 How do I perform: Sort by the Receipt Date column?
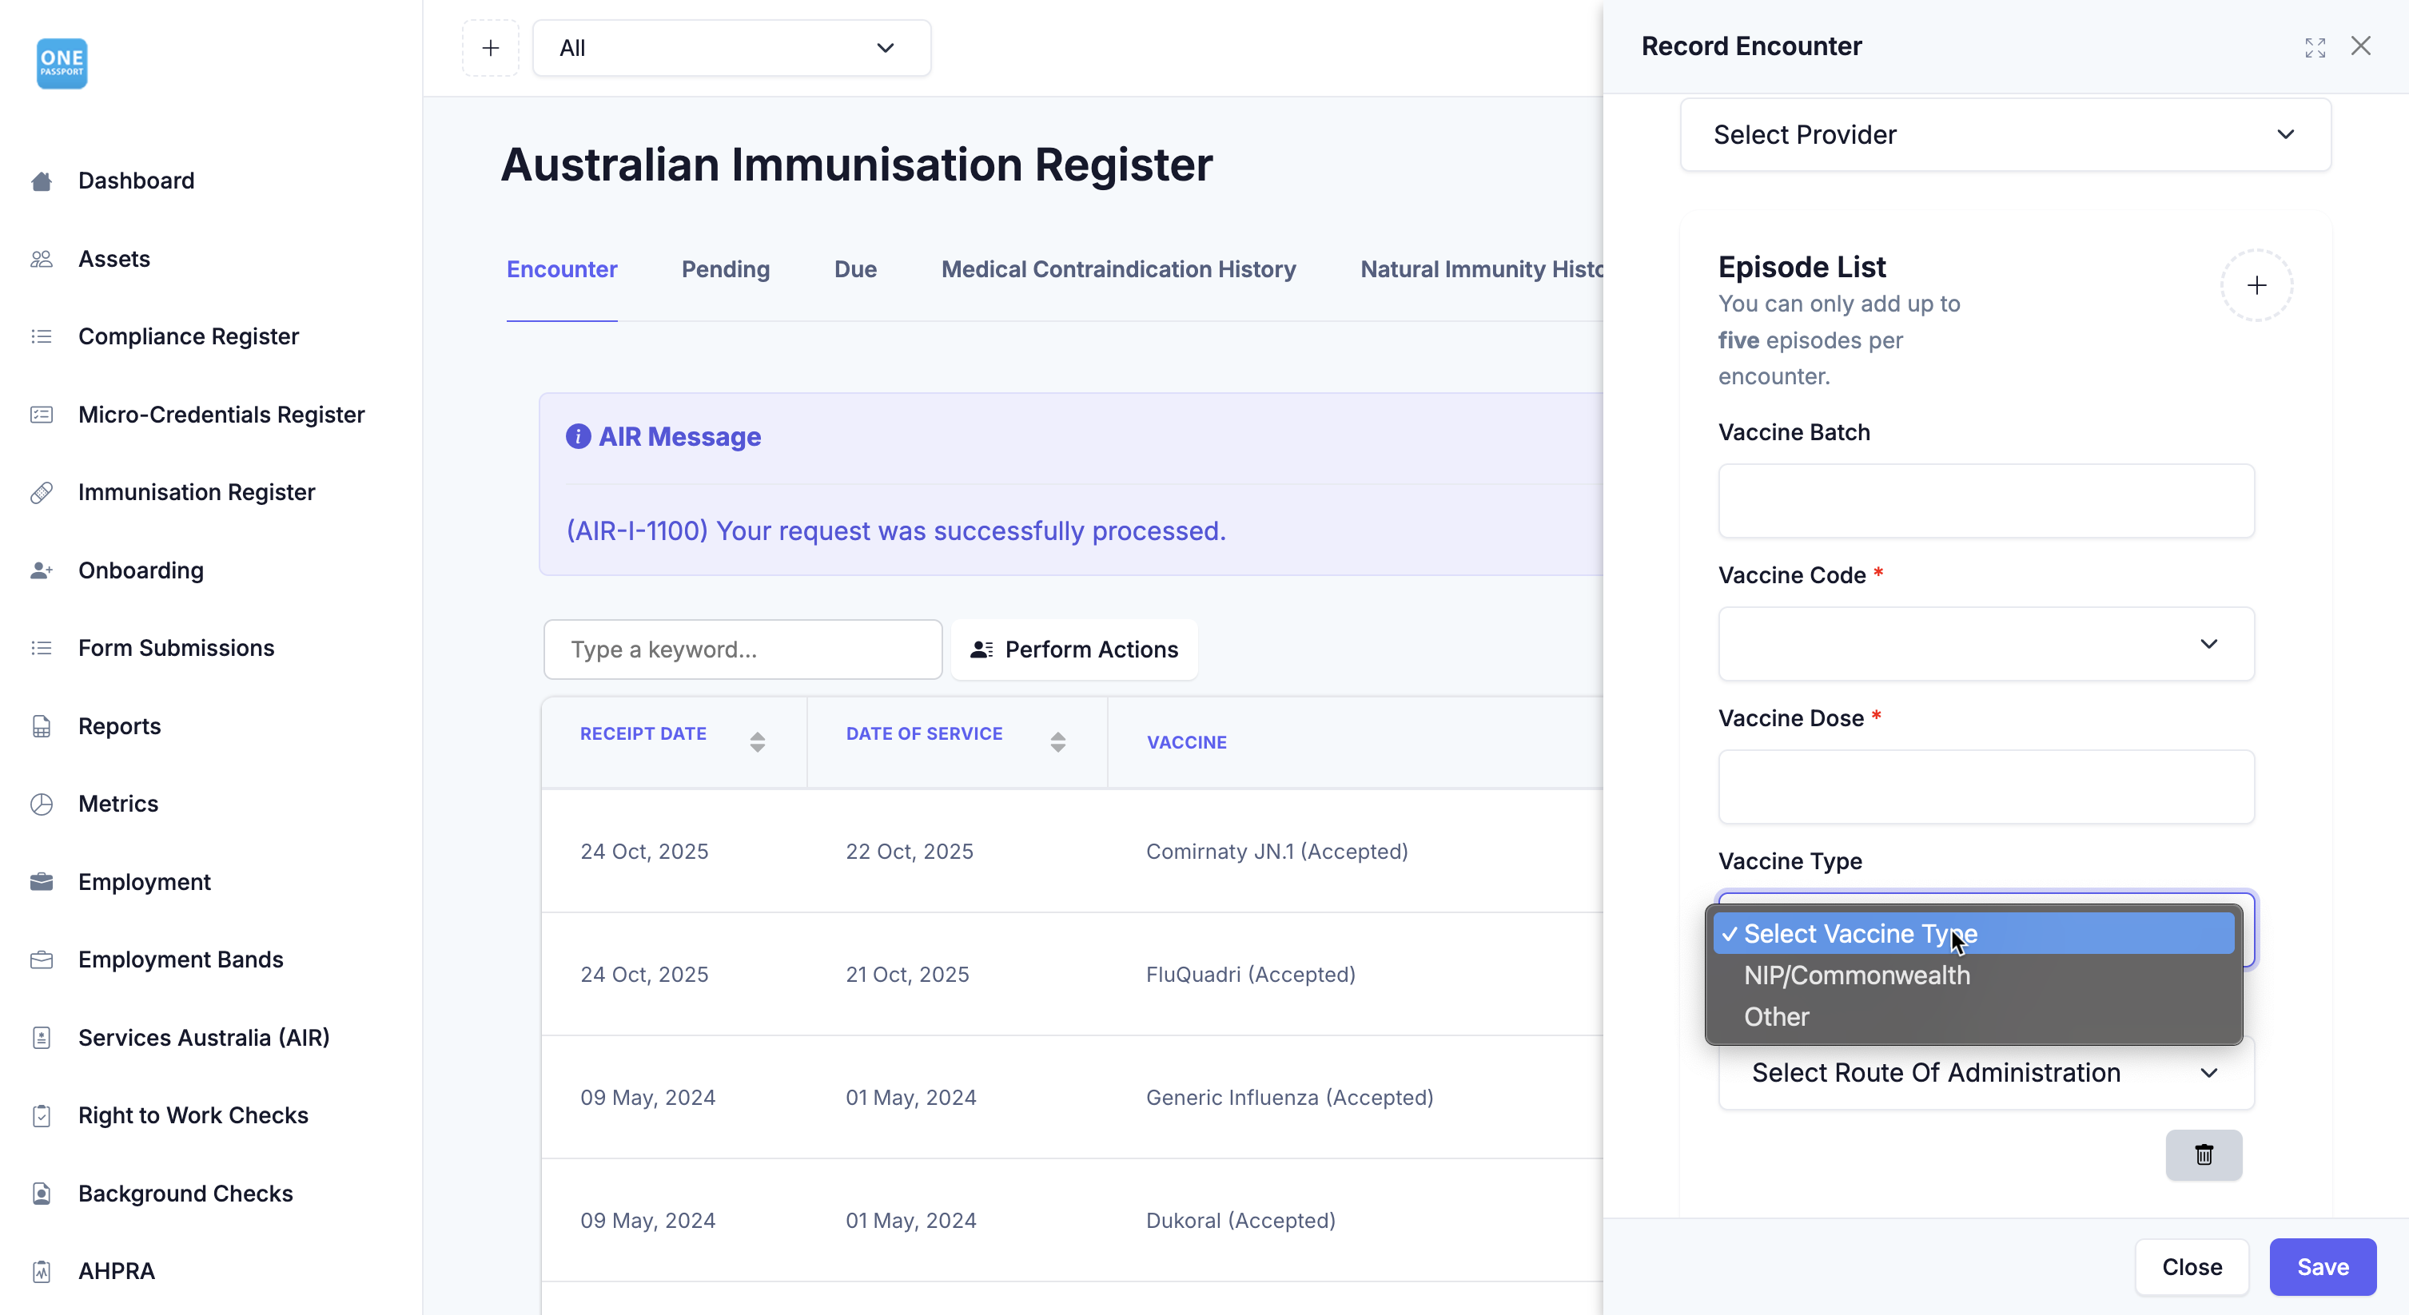[673, 742]
